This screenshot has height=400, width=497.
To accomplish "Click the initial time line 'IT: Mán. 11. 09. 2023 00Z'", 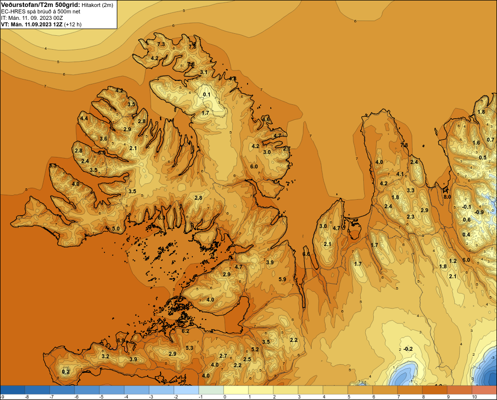I will (x=32, y=18).
